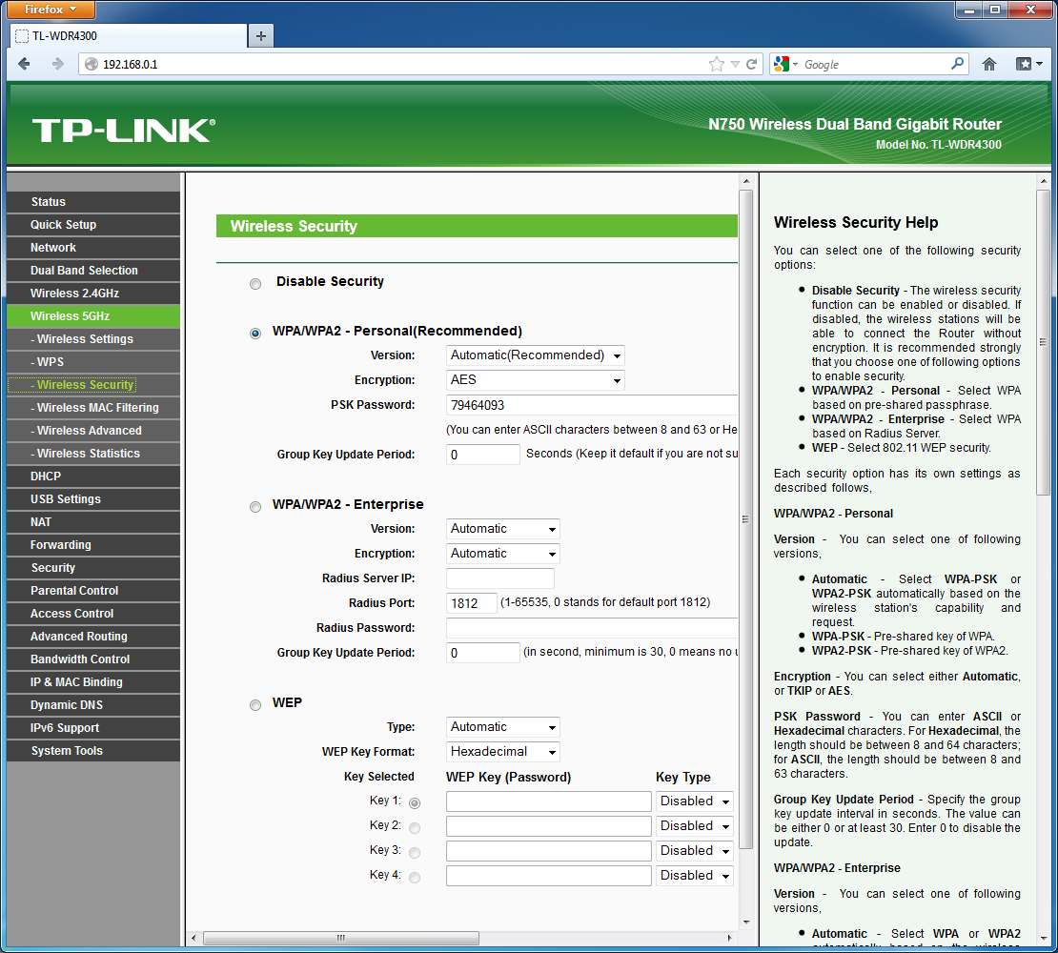The image size is (1058, 953).
Task: Open the AES Encryption dropdown
Action: [x=535, y=380]
